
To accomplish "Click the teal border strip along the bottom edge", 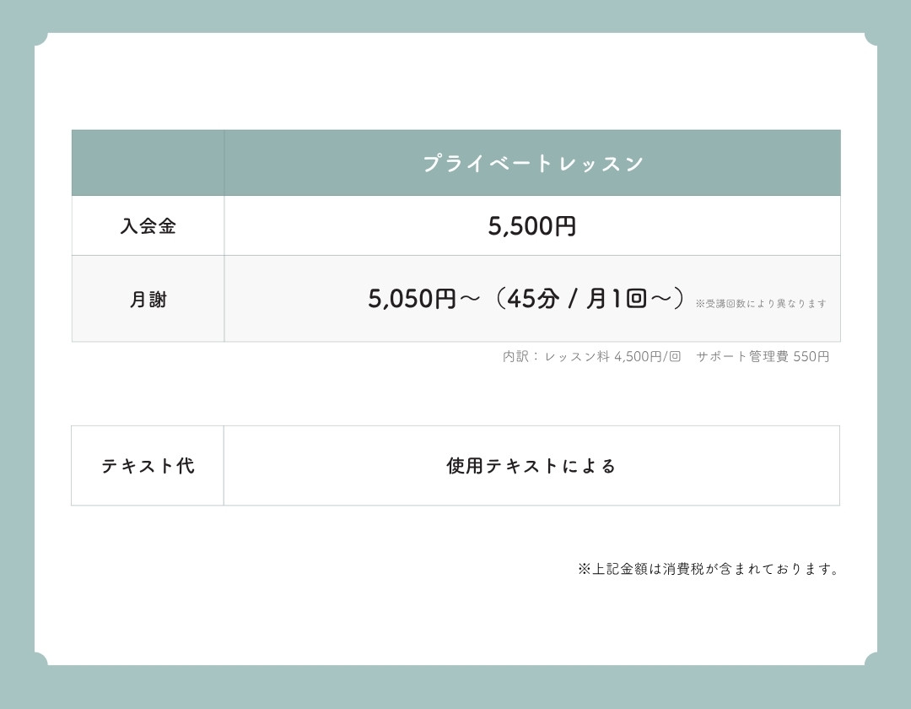I will 455,688.
